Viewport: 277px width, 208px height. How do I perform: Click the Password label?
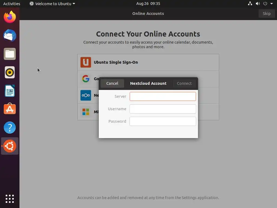point(117,121)
